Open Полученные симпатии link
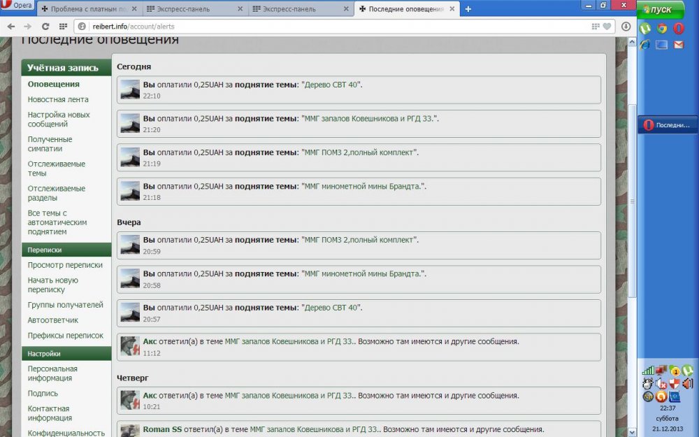 tap(50, 144)
